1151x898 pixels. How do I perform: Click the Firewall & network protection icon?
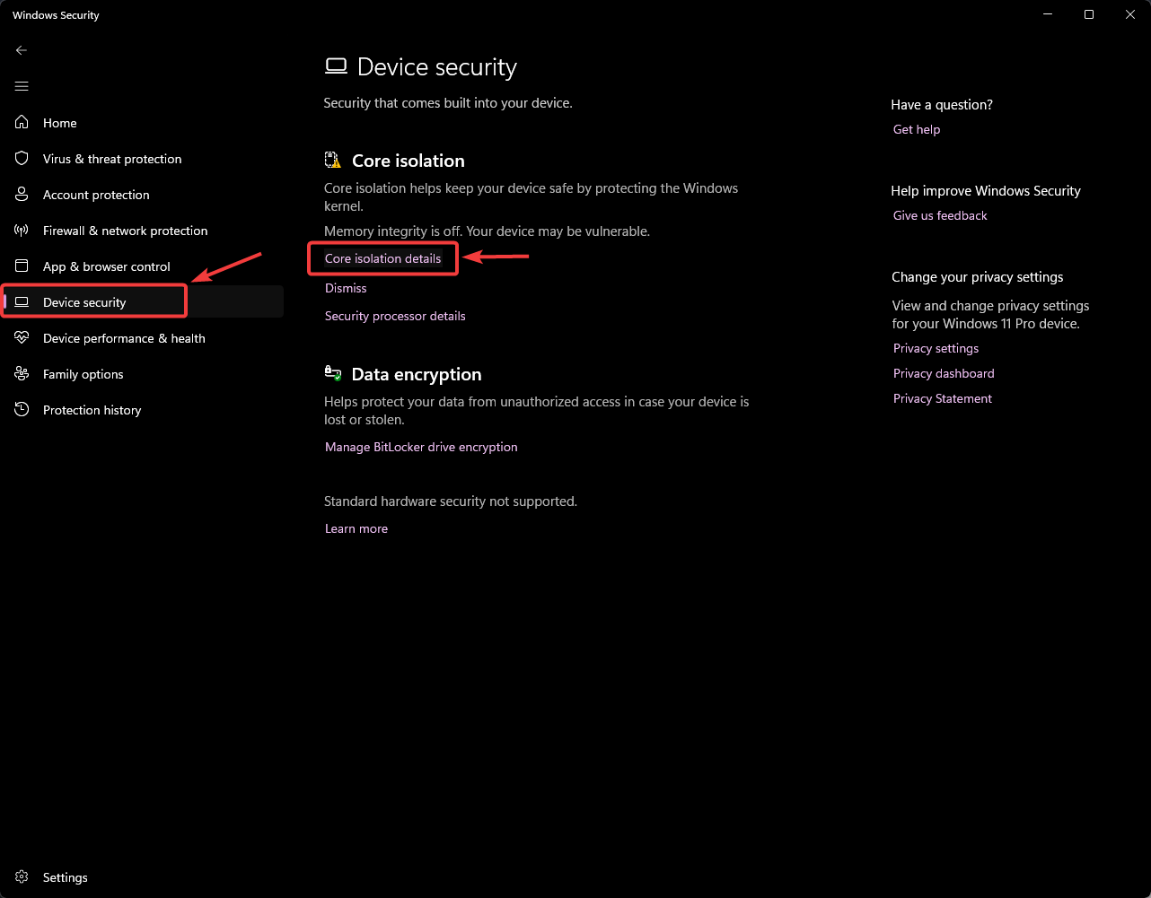[x=22, y=231]
